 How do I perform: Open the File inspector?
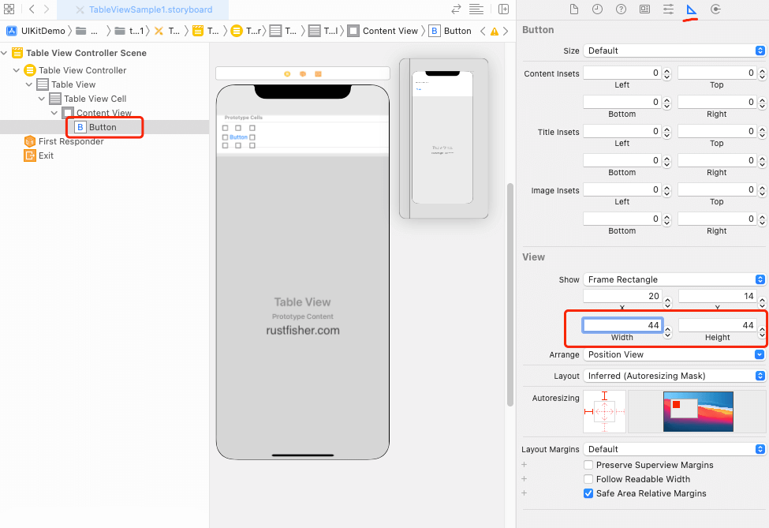[x=574, y=9]
